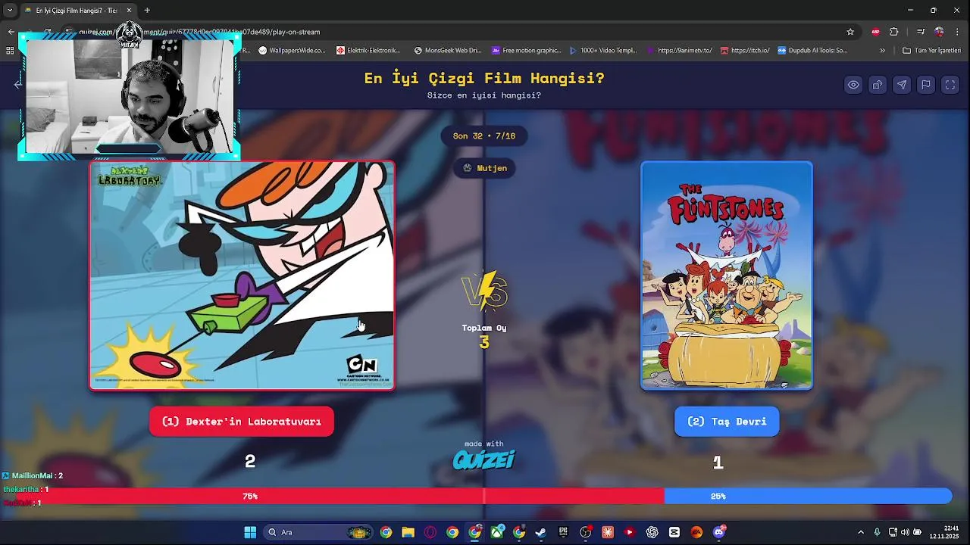Expand the hidden bookmarks overflow chevron
Image resolution: width=970 pixels, height=545 pixels.
(882, 51)
